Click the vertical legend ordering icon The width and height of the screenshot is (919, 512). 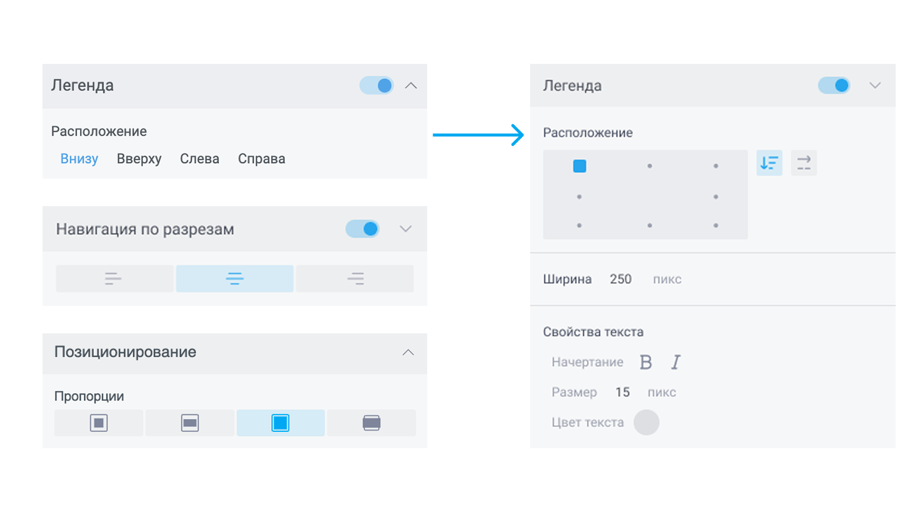coord(769,163)
